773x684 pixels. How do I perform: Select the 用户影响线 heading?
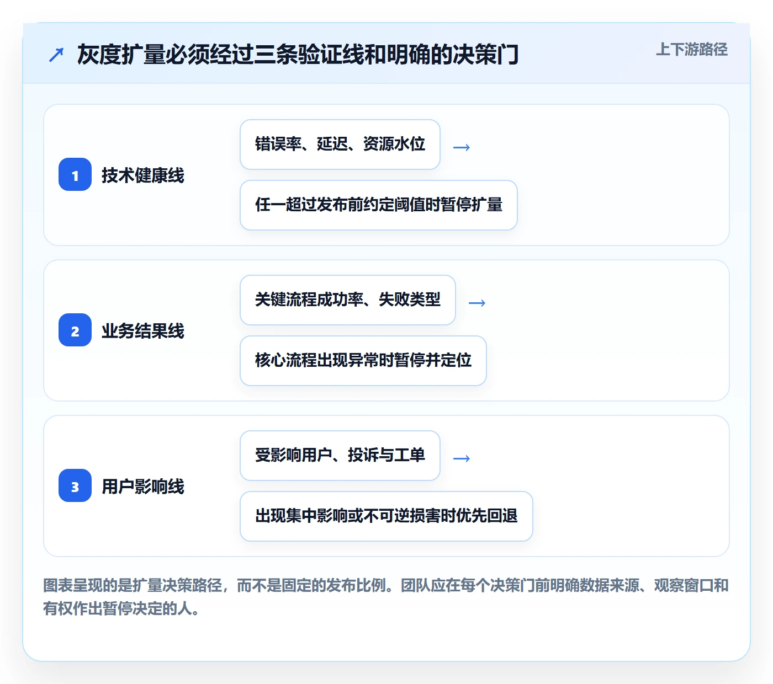point(143,487)
